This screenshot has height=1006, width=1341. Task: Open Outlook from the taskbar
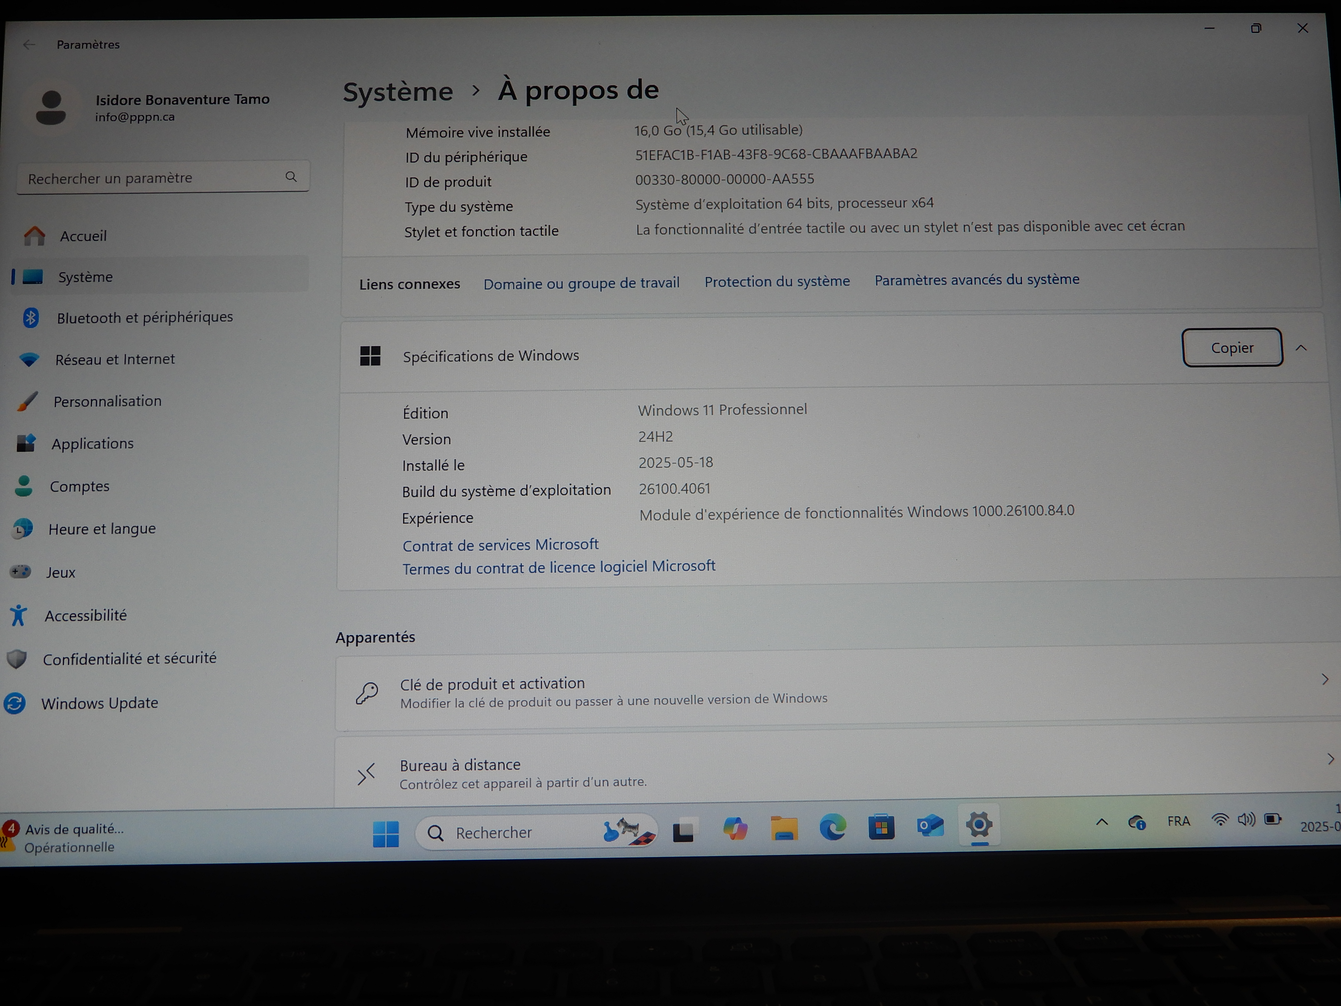coord(930,826)
